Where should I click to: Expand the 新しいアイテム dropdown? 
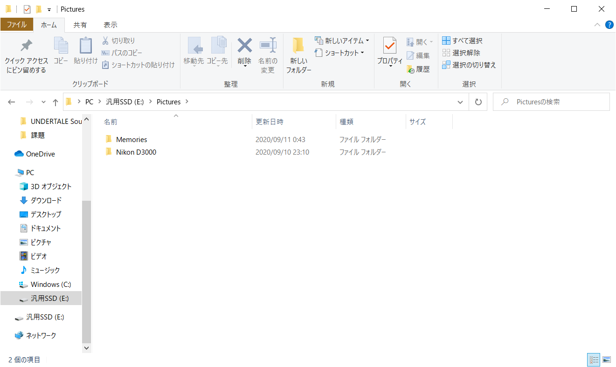pos(367,41)
